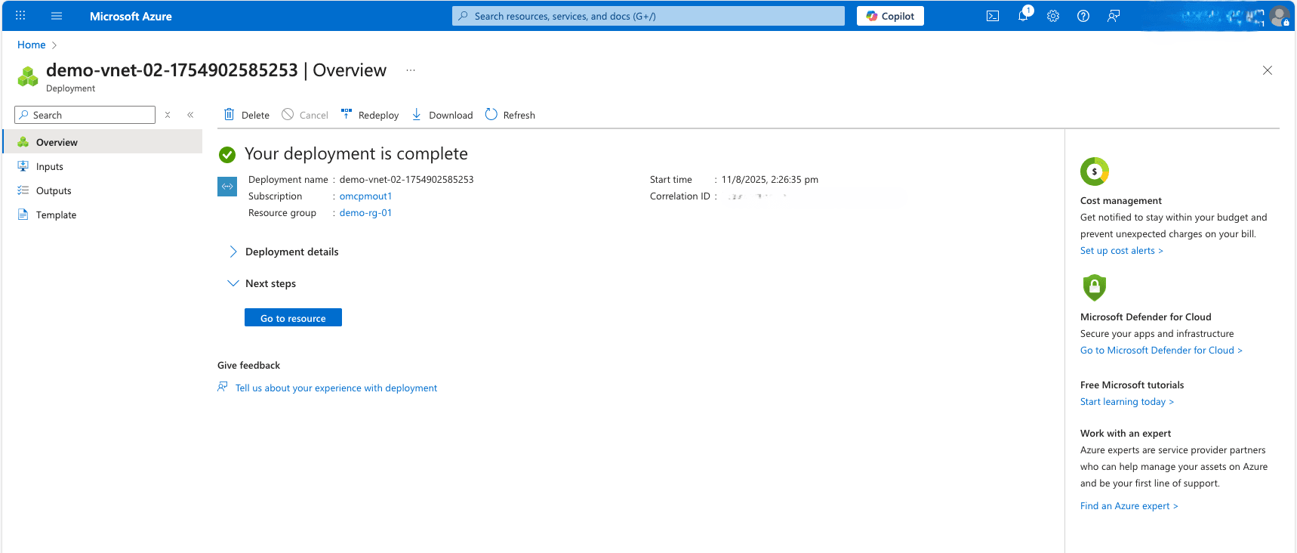Click the Copilot button
This screenshot has height=553, width=1297.
(x=890, y=16)
